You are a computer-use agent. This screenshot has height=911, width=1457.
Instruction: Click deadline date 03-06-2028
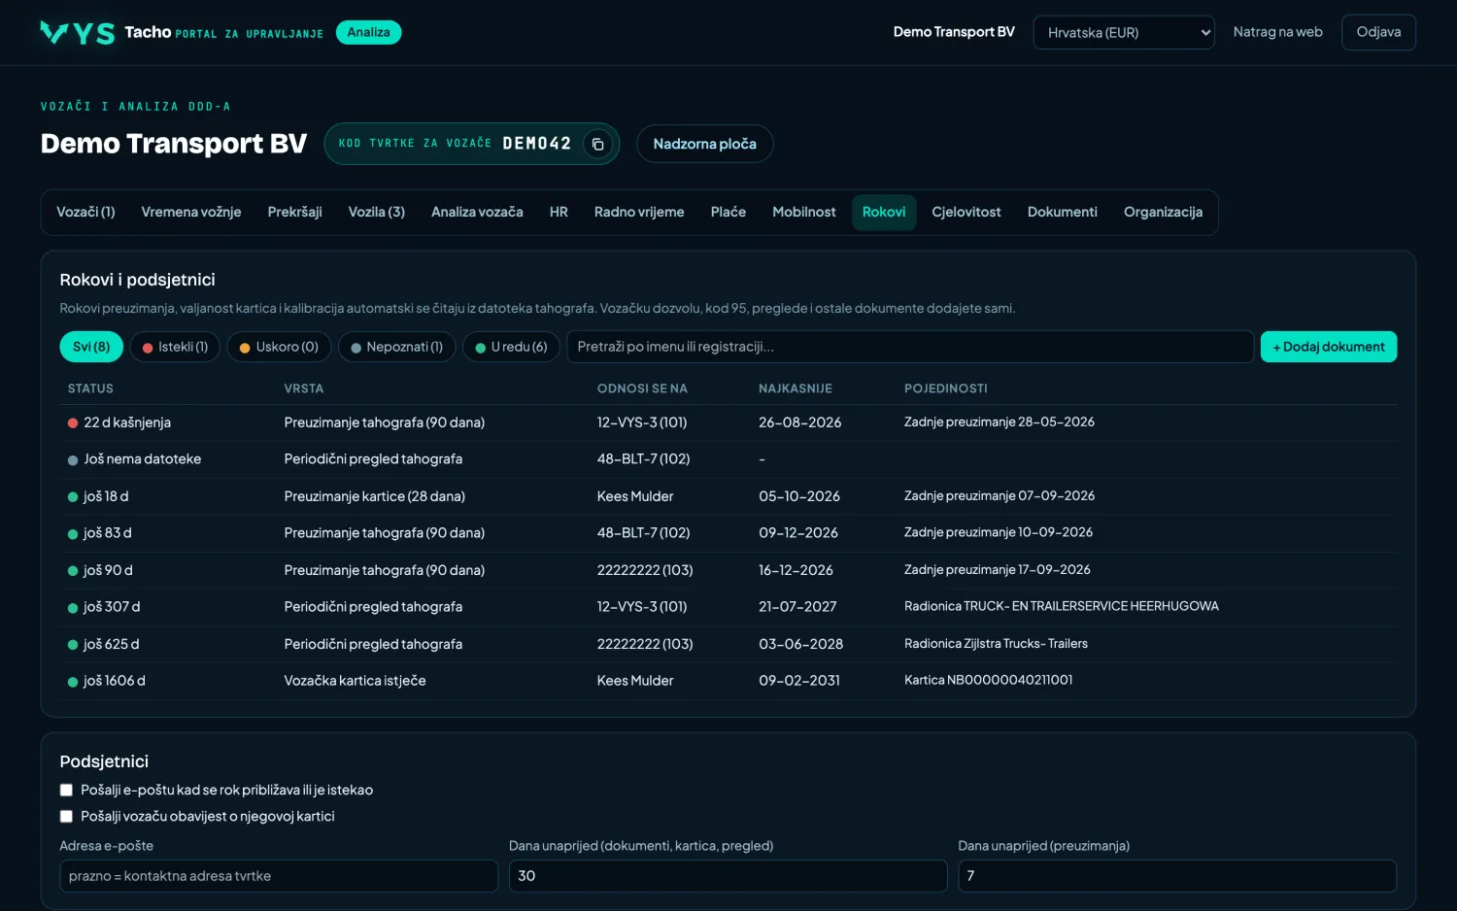coord(801,644)
